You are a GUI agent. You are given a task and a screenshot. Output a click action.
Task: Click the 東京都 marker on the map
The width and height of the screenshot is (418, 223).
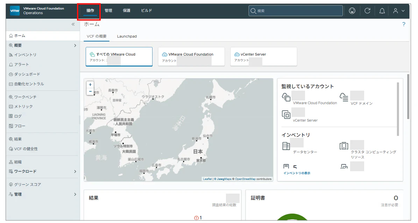tap(201, 158)
